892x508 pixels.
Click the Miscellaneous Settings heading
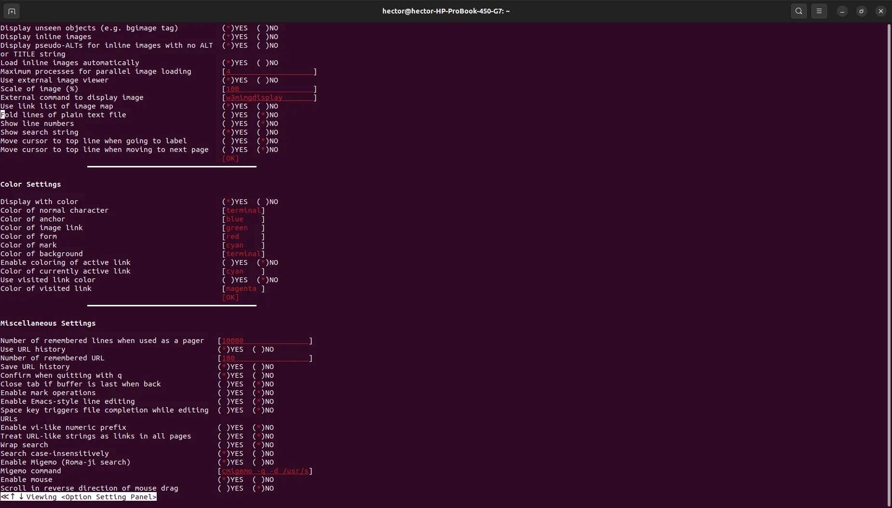(48, 323)
